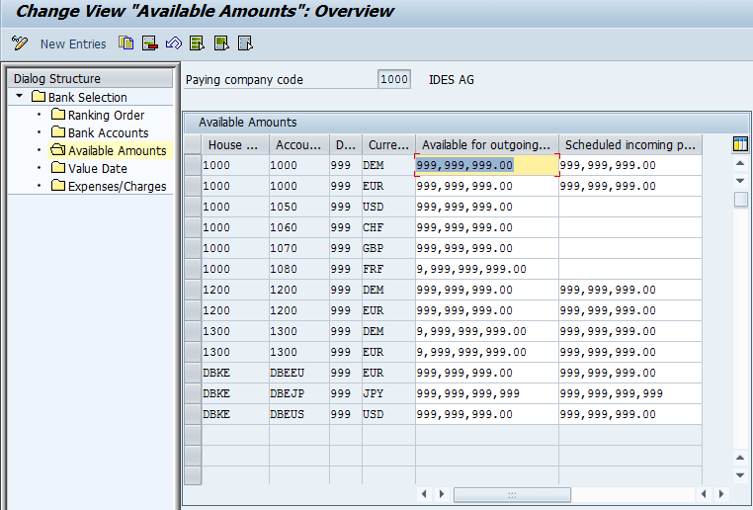Screen dimensions: 753x510
Task: Click the New Entries button
Action: click(x=73, y=43)
